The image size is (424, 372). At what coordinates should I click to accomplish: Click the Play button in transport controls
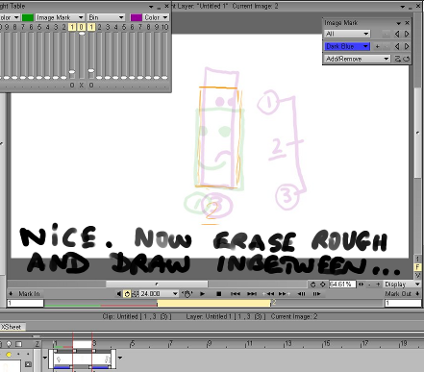pyautogui.click(x=202, y=293)
